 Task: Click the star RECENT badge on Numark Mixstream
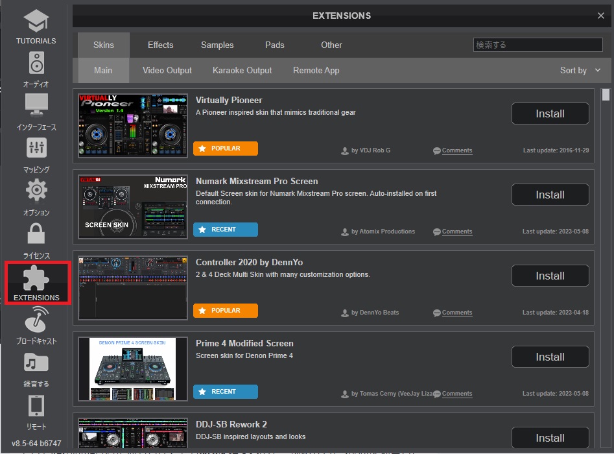[226, 230]
